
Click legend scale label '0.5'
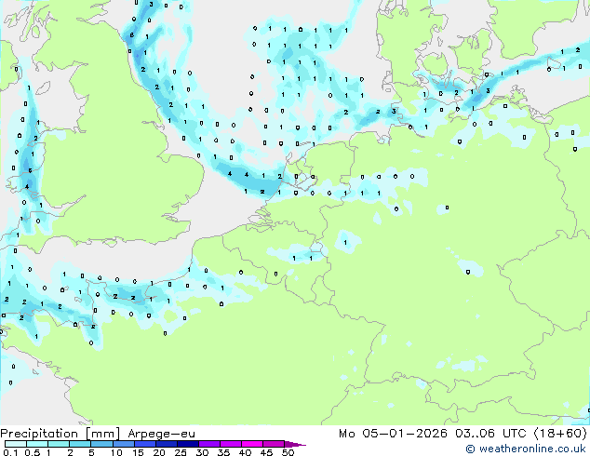coord(33,452)
